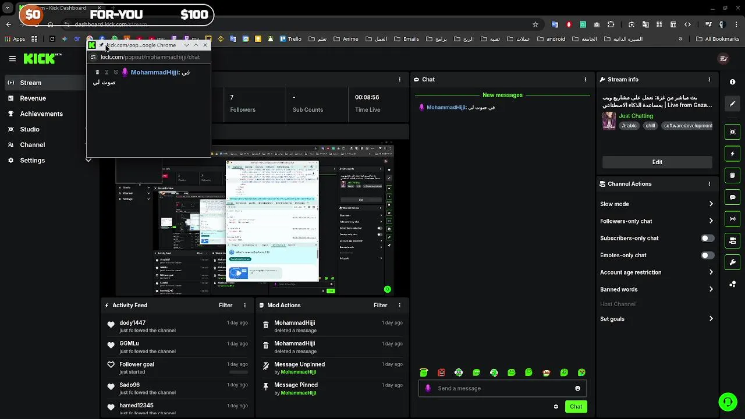This screenshot has width=745, height=419.
Task: Open the Anime bookmarks folder
Action: (346, 39)
